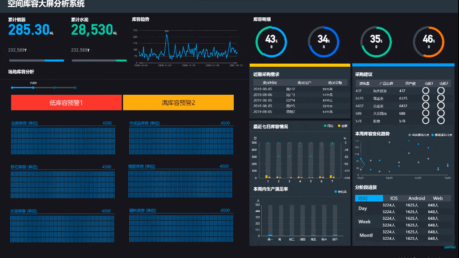Screen dimensions: 459x258
Task: Switch to the IOS column tab
Action: (x=394, y=198)
